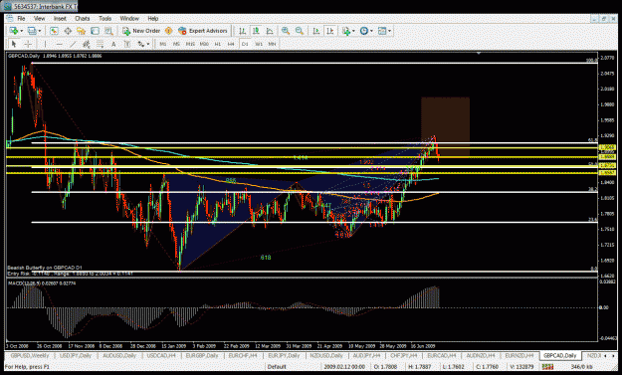This screenshot has height=375, width=622.
Task: Click the Profiles icon
Action: pyautogui.click(x=32, y=31)
